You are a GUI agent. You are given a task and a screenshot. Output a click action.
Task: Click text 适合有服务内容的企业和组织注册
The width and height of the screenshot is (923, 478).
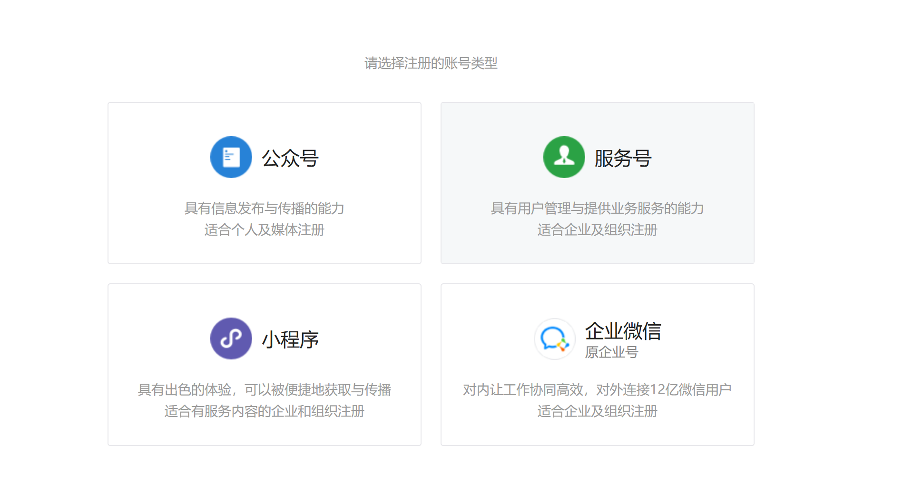[265, 411]
